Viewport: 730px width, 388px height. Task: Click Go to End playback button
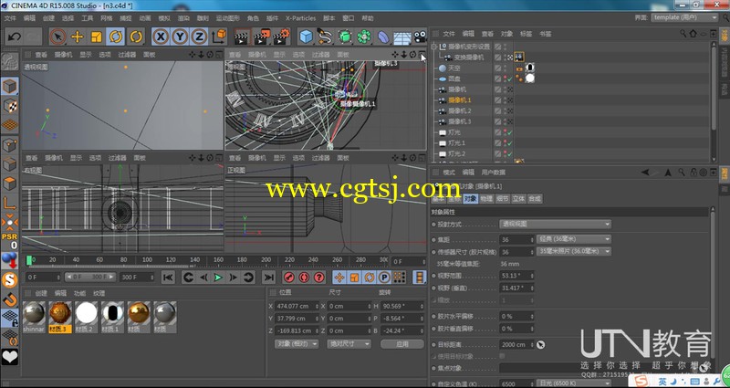(x=268, y=278)
